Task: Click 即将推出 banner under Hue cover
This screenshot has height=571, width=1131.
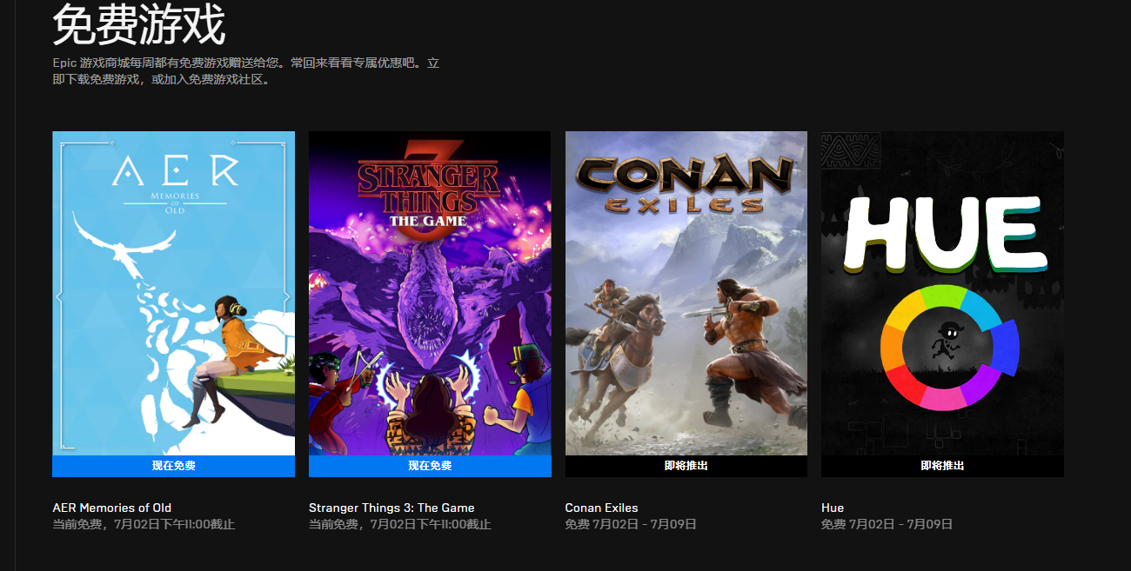Action: [942, 466]
